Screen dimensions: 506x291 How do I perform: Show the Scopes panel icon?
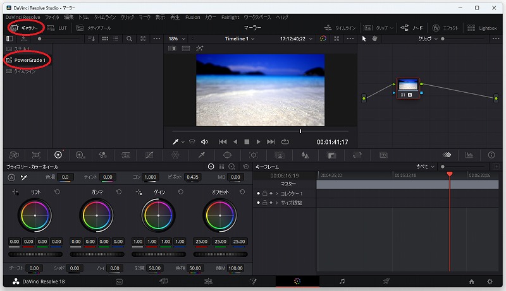(x=469, y=155)
